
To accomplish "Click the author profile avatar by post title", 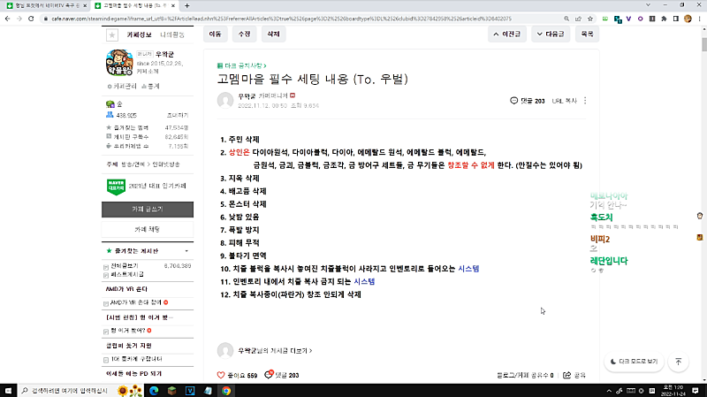I will tap(225, 100).
